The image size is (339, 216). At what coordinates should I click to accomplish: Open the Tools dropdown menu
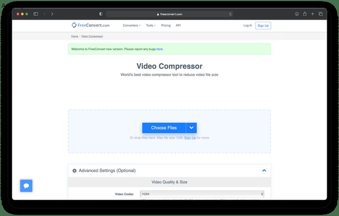coord(151,25)
